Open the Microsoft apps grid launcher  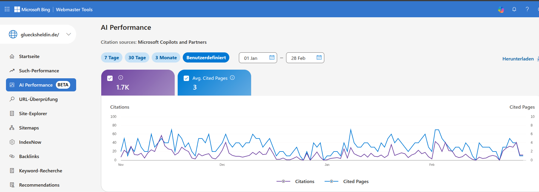tap(7, 9)
